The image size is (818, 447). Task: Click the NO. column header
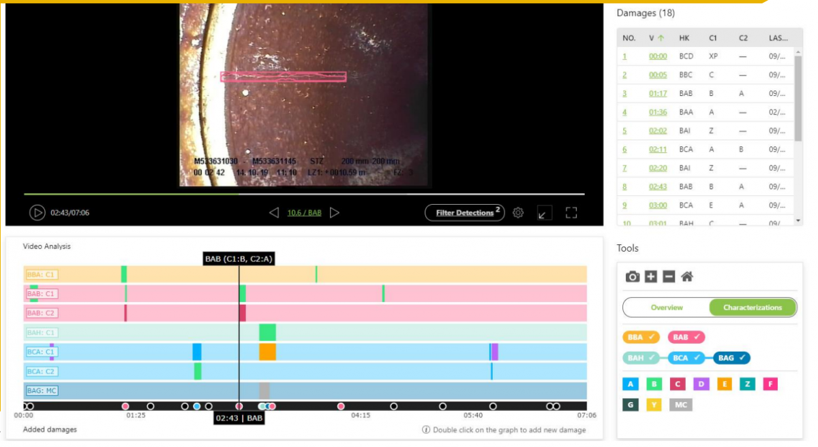[628, 38]
